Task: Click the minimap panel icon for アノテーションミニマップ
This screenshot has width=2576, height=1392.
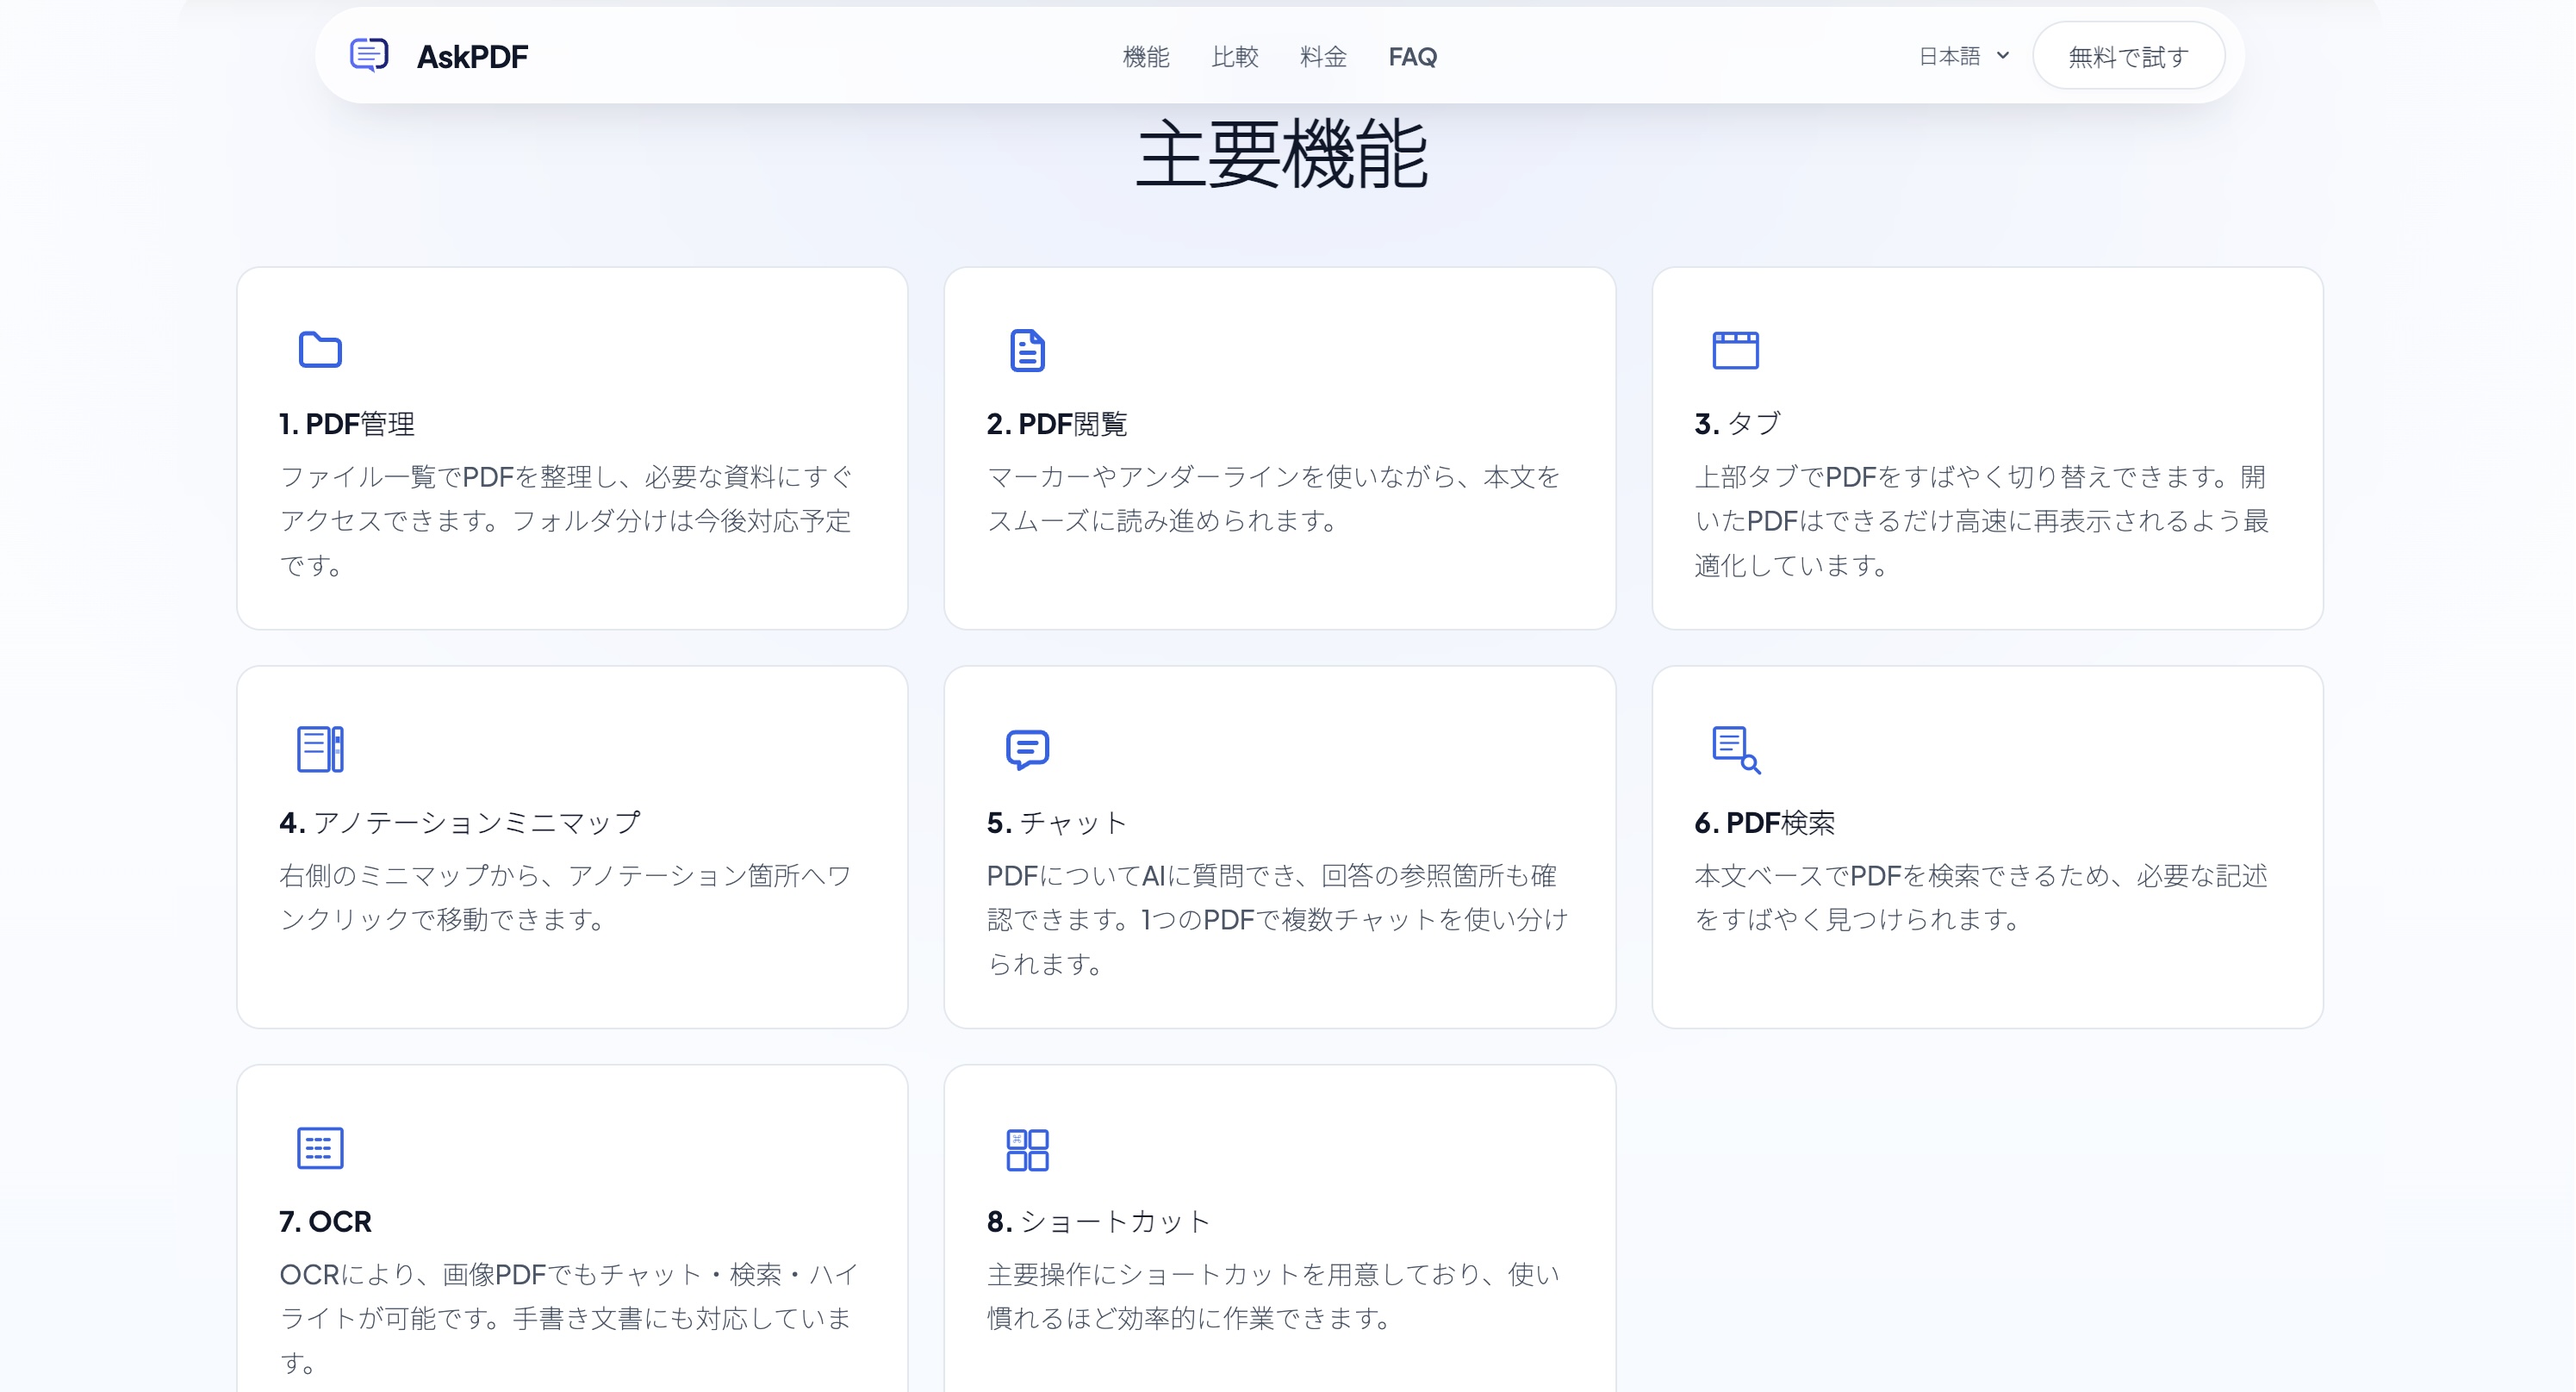Action: pos(320,749)
